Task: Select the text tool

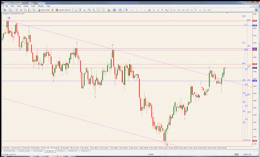Action: pyautogui.click(x=158, y=10)
